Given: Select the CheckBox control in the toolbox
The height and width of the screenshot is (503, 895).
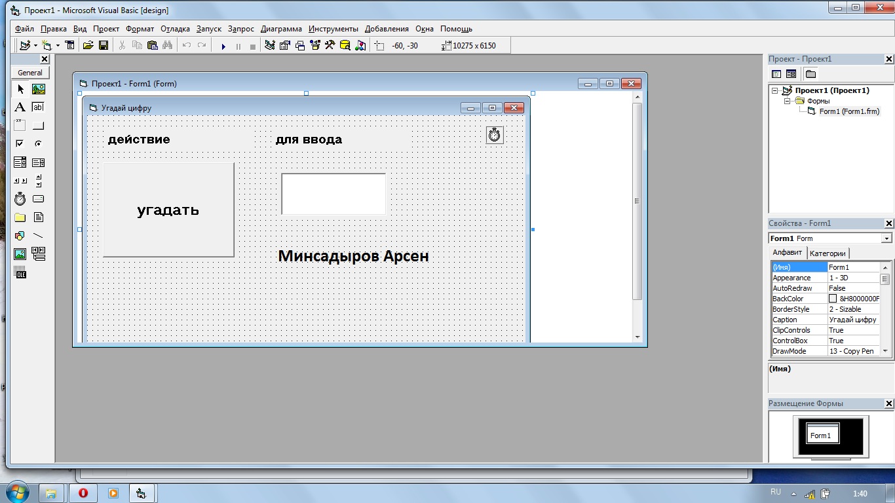Looking at the screenshot, I should click(20, 143).
